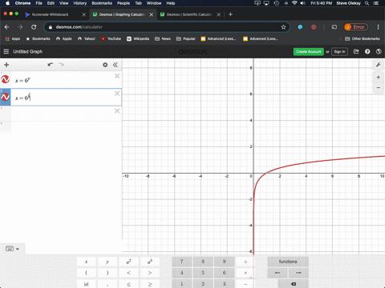The height and width of the screenshot is (288, 385).
Task: Toggle visibility of second expression curve
Action: coord(6,97)
